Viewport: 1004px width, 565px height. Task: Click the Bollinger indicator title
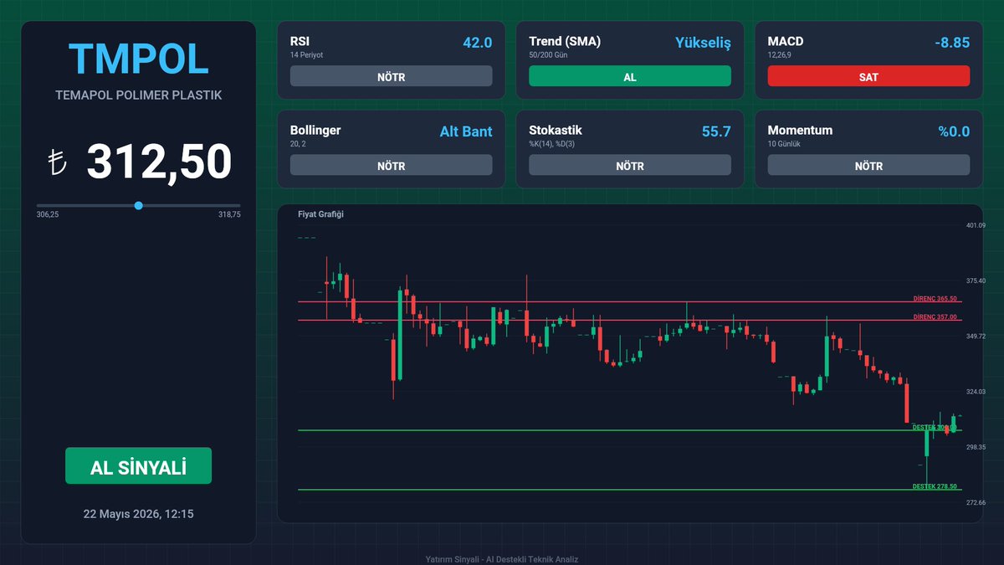[315, 131]
